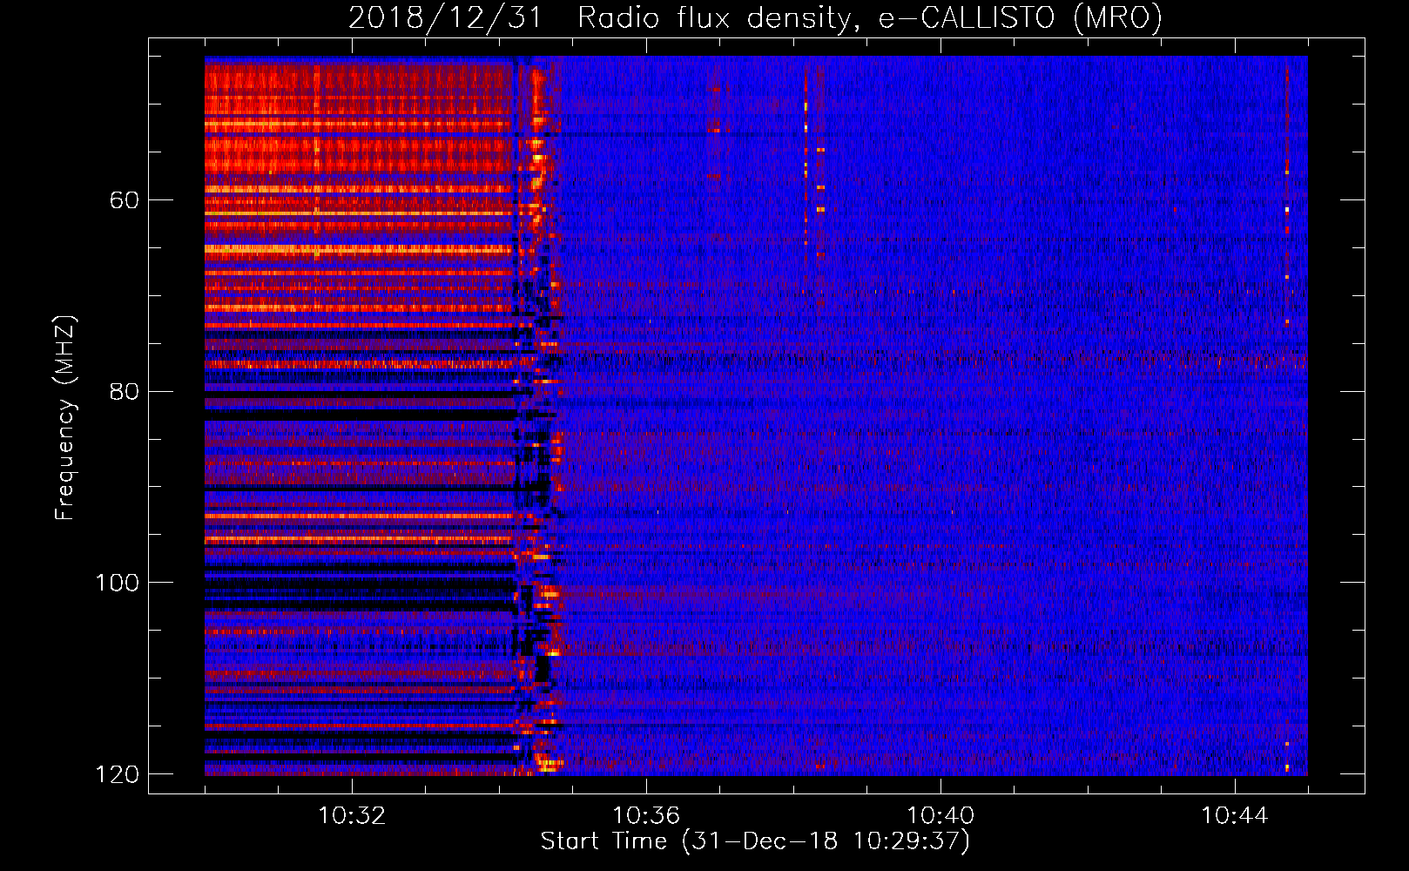Click the plot title '2018/12/31 Radio flux density'
Image resolution: width=1409 pixels, height=871 pixels.
tap(755, 17)
